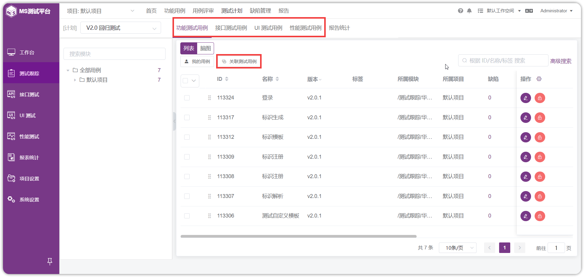Click the edit icon for case 113324
The image size is (584, 277).
coord(526,98)
